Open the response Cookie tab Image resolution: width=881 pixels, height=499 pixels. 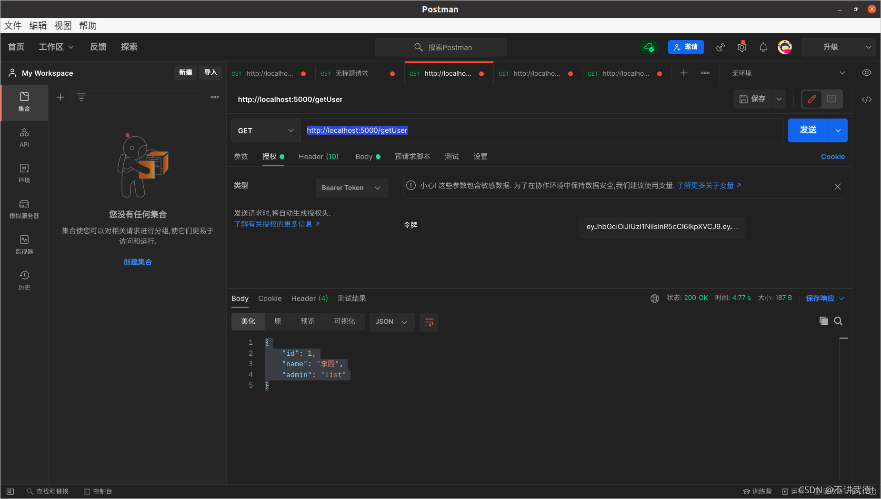pos(270,299)
